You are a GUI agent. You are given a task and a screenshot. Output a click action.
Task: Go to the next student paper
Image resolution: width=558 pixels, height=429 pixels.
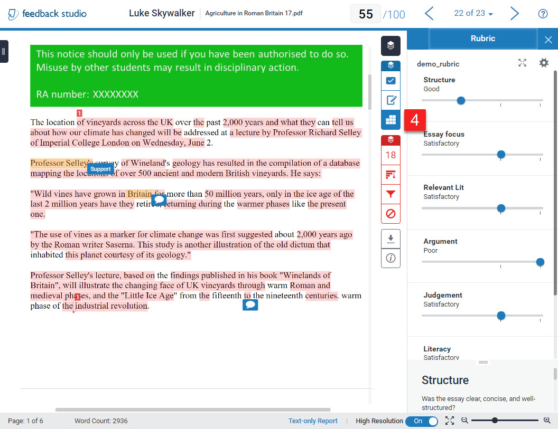514,14
